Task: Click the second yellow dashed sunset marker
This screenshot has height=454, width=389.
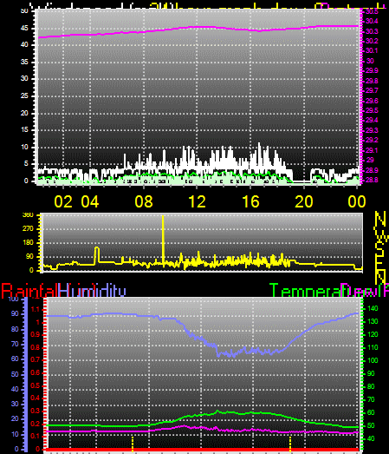Action: tap(290, 443)
